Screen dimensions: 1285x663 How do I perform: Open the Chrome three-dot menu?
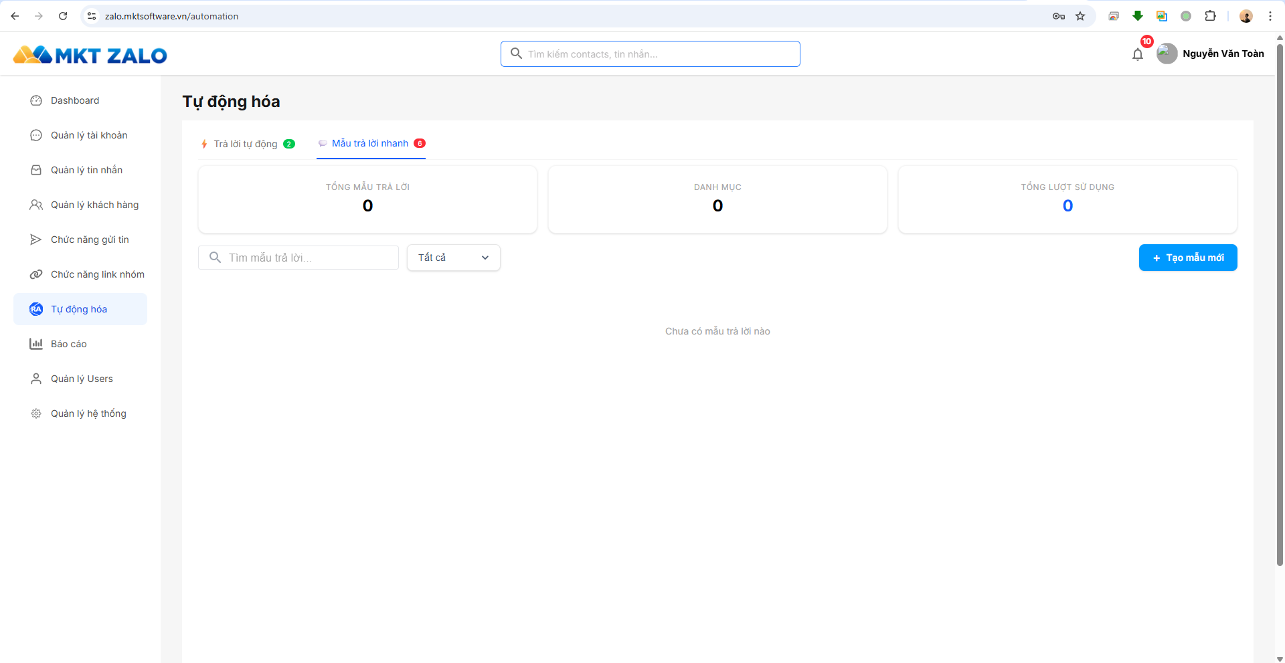point(1270,16)
